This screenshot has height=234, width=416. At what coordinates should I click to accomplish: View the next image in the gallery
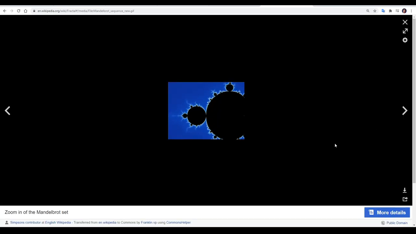pyautogui.click(x=405, y=110)
